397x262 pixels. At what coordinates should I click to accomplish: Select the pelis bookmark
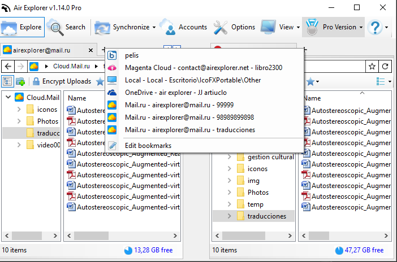click(204, 55)
